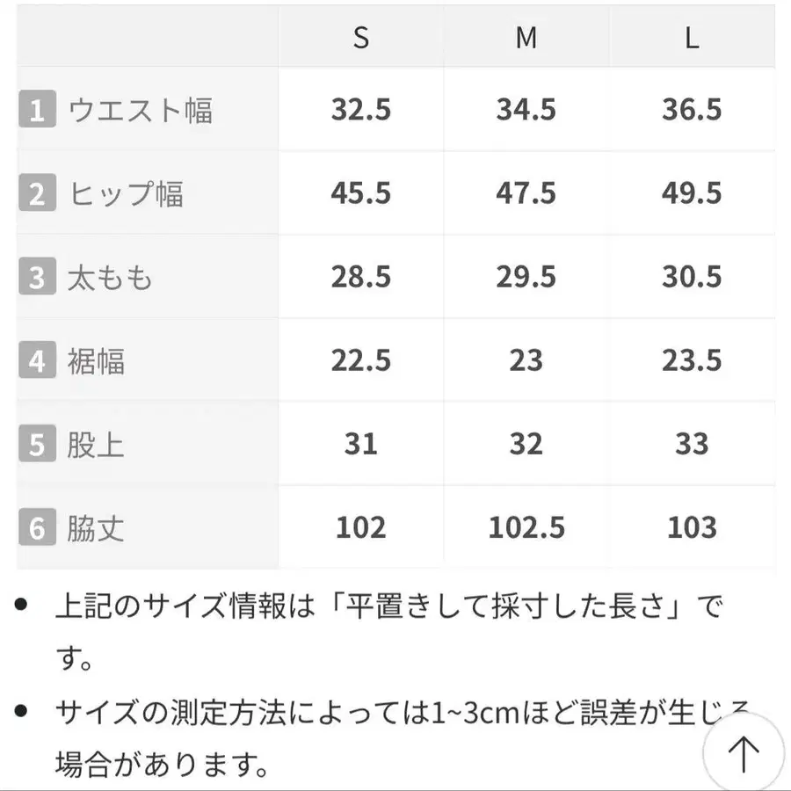Click the 102.5 side length value
This screenshot has width=791, height=791.
[526, 527]
